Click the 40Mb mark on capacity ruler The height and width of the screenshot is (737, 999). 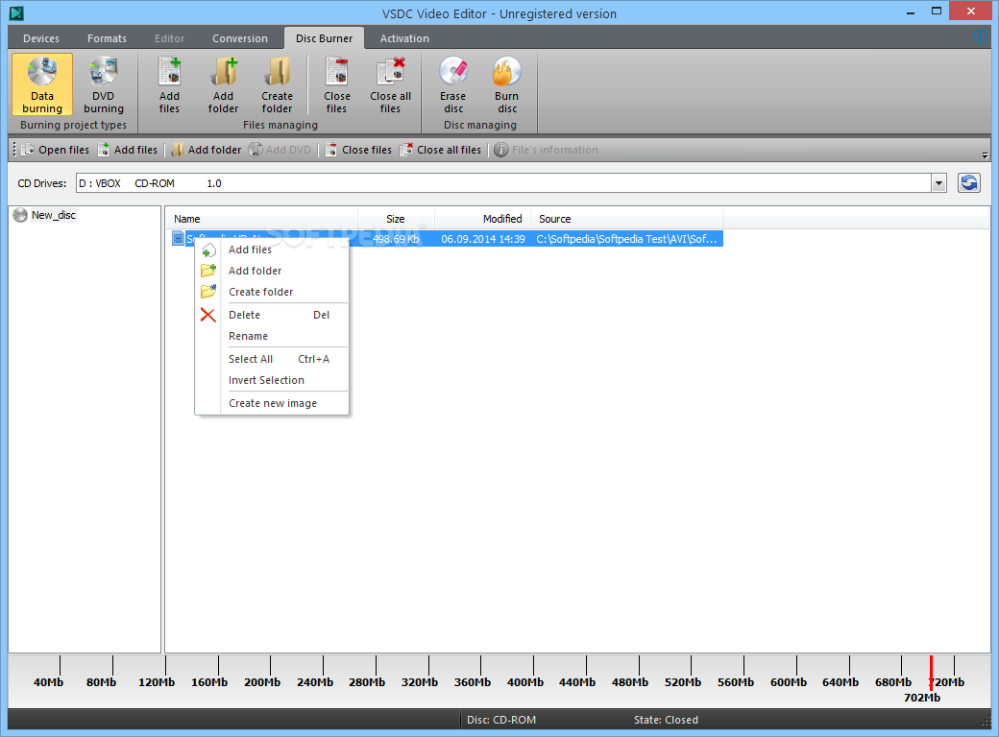48,681
